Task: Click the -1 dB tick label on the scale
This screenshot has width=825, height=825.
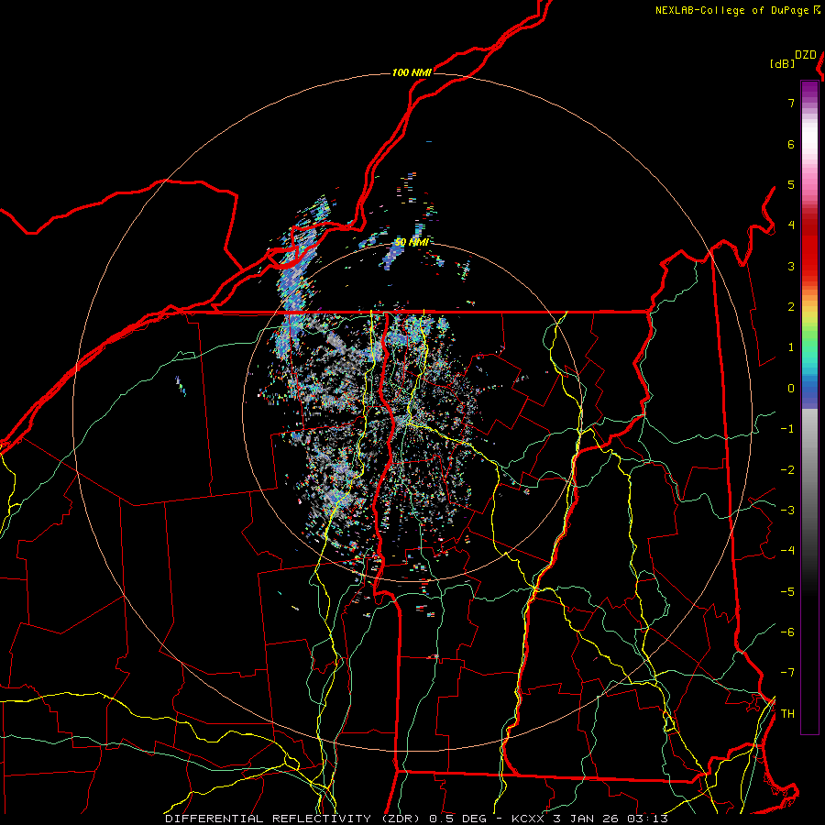Action: tap(787, 429)
